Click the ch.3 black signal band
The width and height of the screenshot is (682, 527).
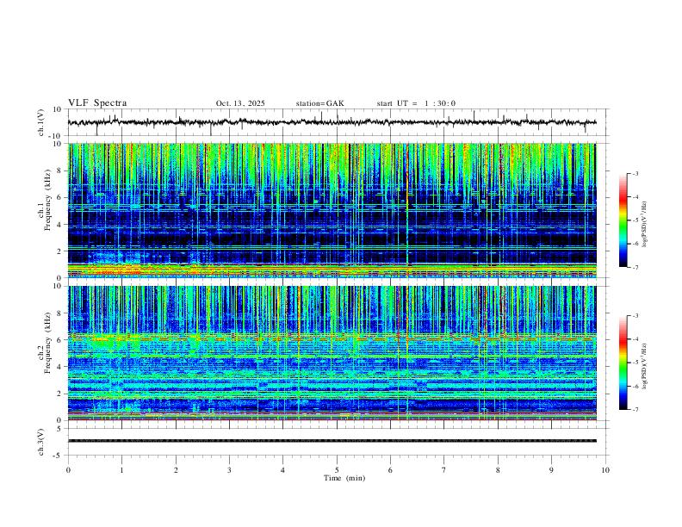tap(332, 441)
